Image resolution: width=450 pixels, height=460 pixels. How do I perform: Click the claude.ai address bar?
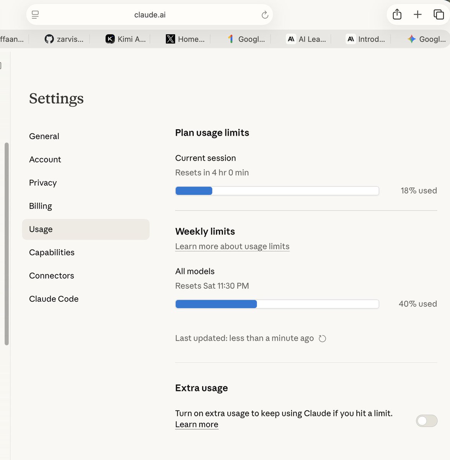[x=150, y=15]
